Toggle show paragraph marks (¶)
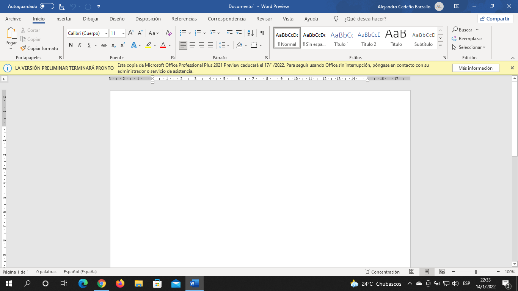The image size is (518, 291). pos(262,33)
